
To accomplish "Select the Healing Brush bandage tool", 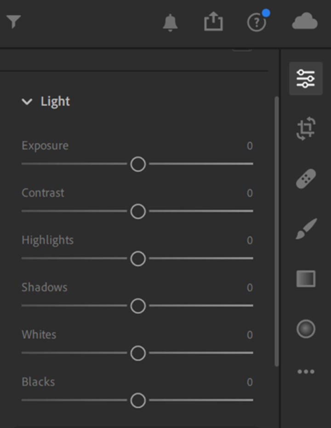I will click(306, 179).
